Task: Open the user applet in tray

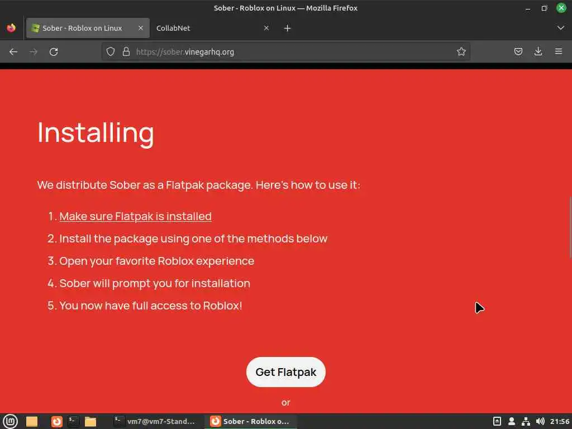Action: tap(512, 421)
